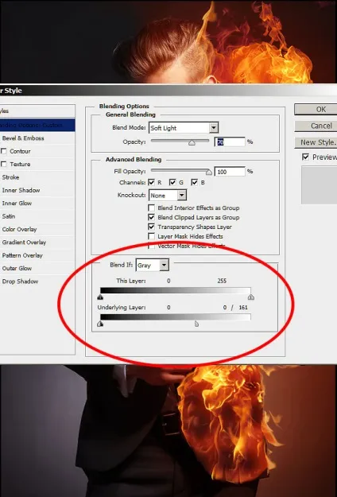Enable Blend Interior Effects as Group
Image resolution: width=337 pixels, height=497 pixels.
tap(152, 208)
